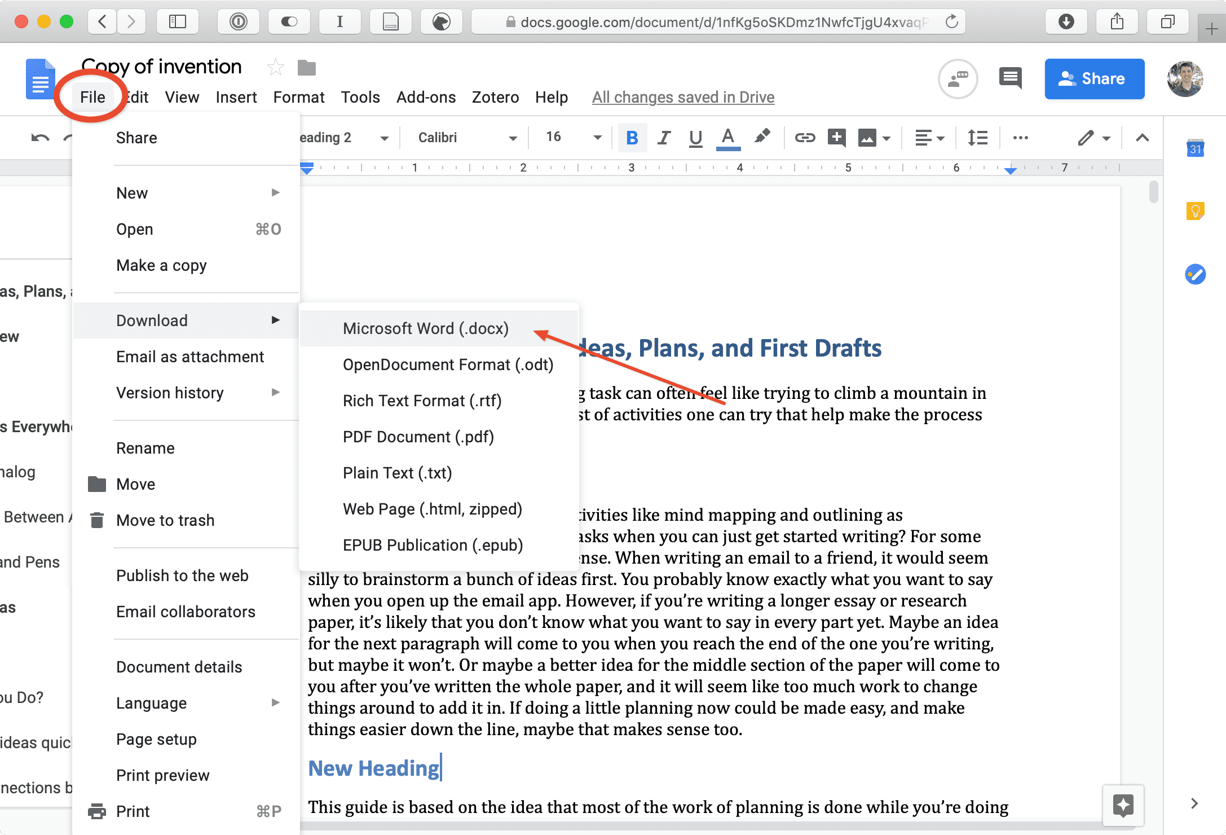This screenshot has height=835, width=1226.
Task: Select Share in the File menu
Action: [x=186, y=138]
